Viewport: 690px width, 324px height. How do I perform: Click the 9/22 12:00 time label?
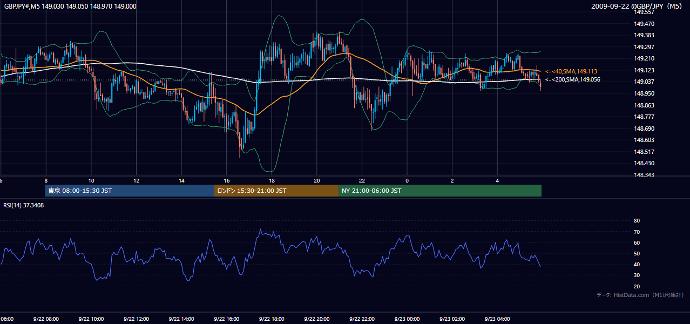(136, 319)
